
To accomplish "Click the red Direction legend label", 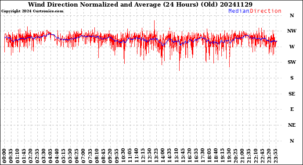I will click(266, 11).
